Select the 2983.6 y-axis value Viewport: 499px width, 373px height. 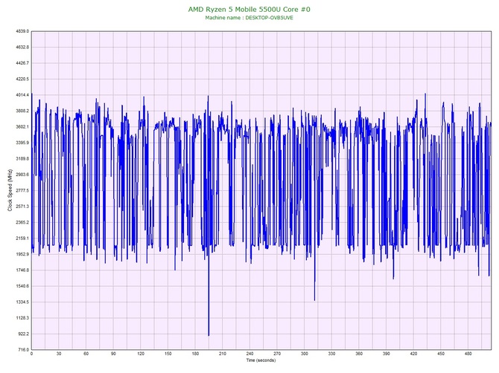coord(22,175)
